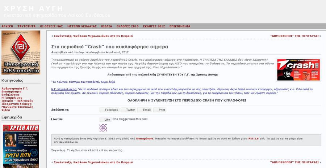The width and height of the screenshot is (326, 168).
Task: Open Η Γραμμή μας category
Action: tap(12, 98)
